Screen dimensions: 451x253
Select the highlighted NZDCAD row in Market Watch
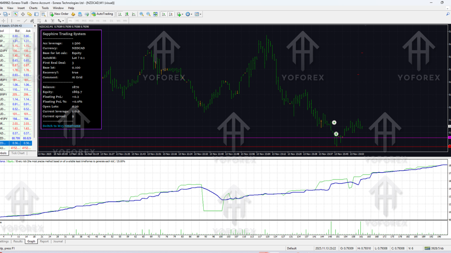[x=14, y=143]
